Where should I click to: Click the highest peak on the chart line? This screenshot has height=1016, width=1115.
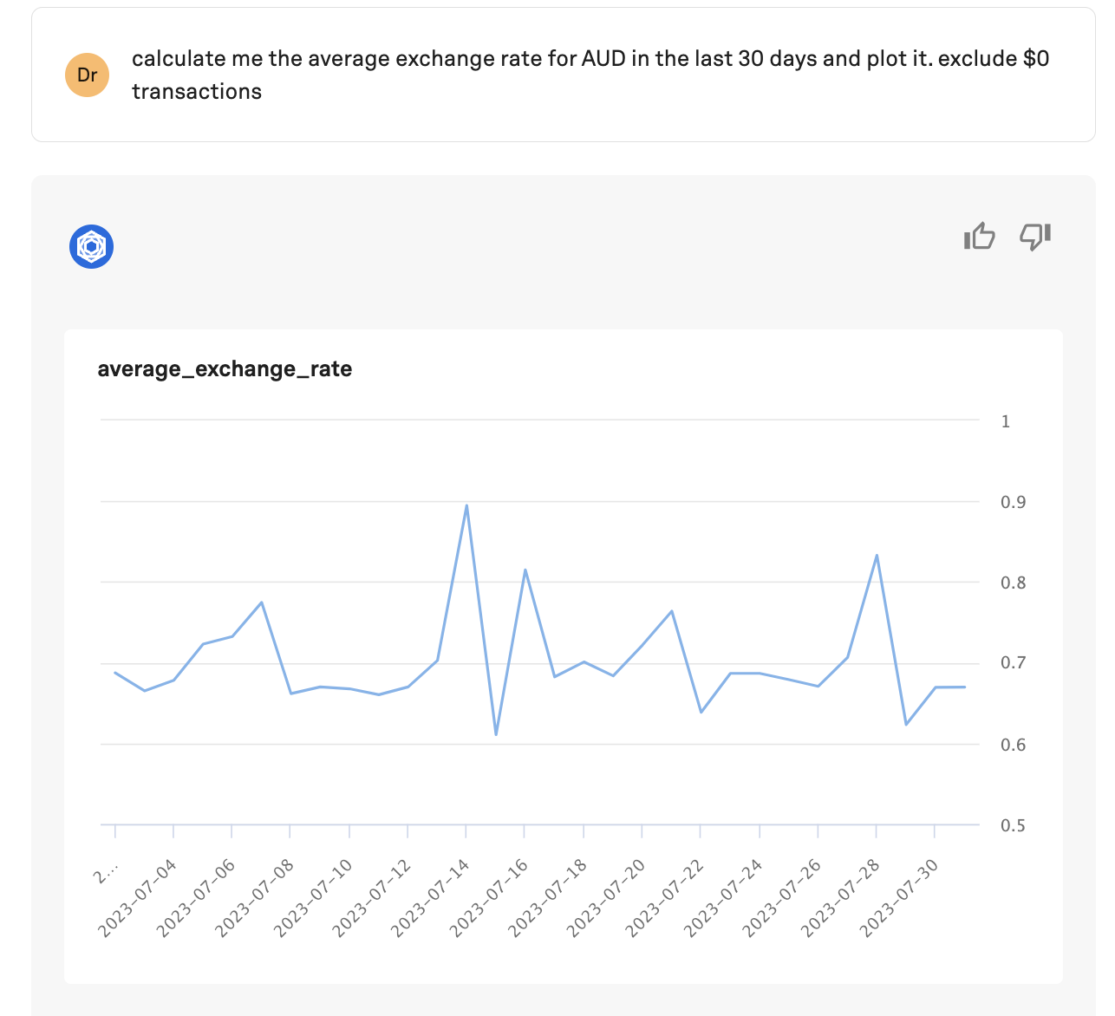pos(466,505)
